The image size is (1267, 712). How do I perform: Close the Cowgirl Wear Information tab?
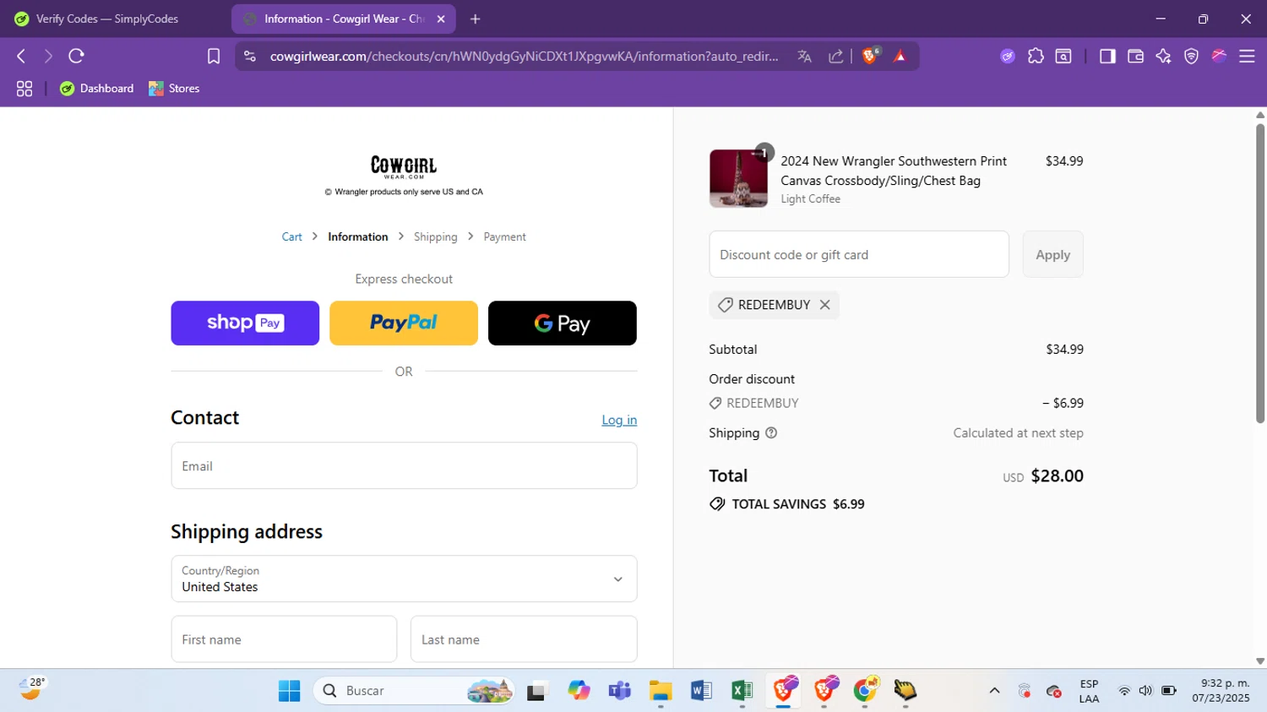[440, 19]
